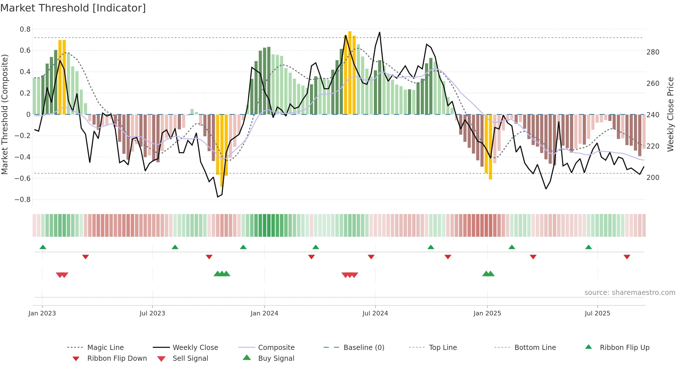Toggle the Buy Signal legend entry

tap(268, 358)
